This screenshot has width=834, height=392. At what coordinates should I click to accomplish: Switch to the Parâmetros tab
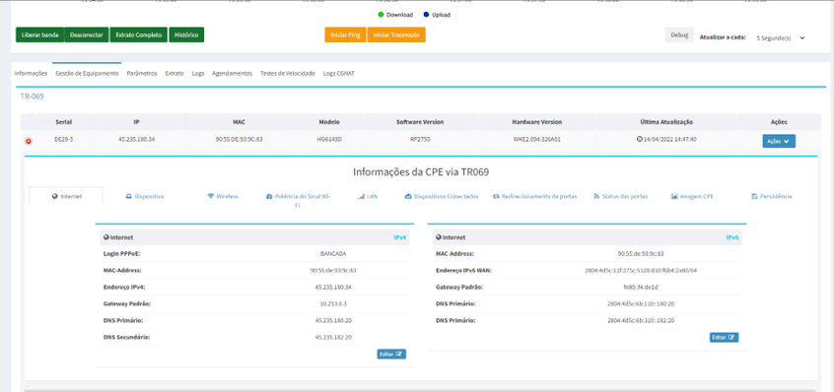click(142, 73)
